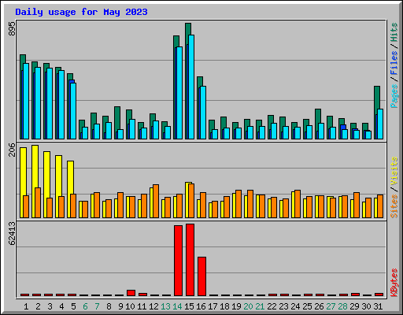Image resolution: width=403 pixels, height=315 pixels.
Task: Click green weekend day 28 label
Action: point(342,306)
